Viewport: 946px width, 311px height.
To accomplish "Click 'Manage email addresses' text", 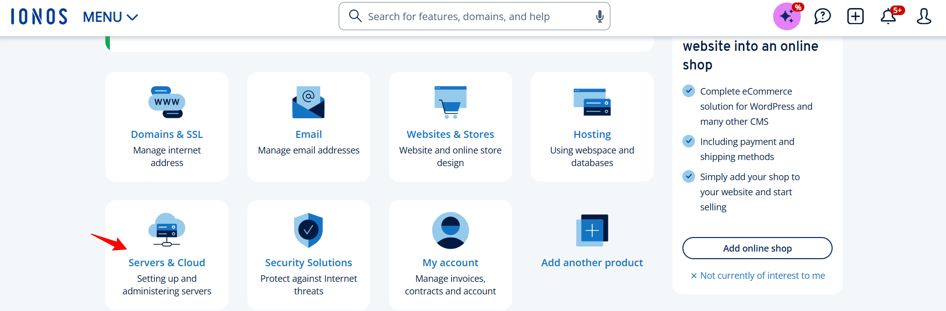I will tap(308, 150).
